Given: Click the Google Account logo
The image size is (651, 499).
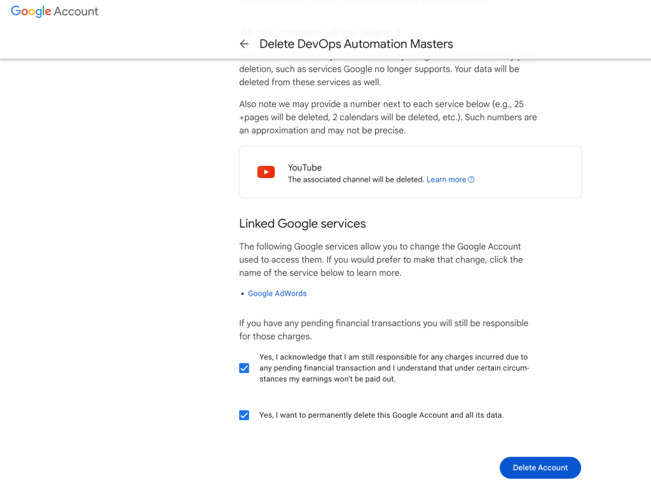Looking at the screenshot, I should (55, 11).
